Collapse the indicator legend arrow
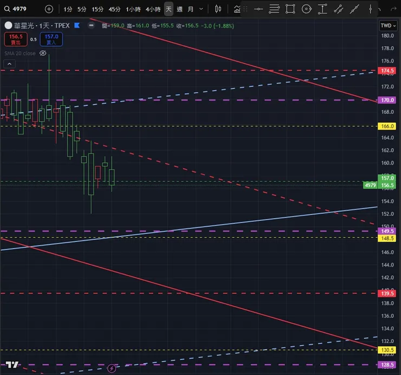The height and width of the screenshot is (375, 401). coord(9,64)
